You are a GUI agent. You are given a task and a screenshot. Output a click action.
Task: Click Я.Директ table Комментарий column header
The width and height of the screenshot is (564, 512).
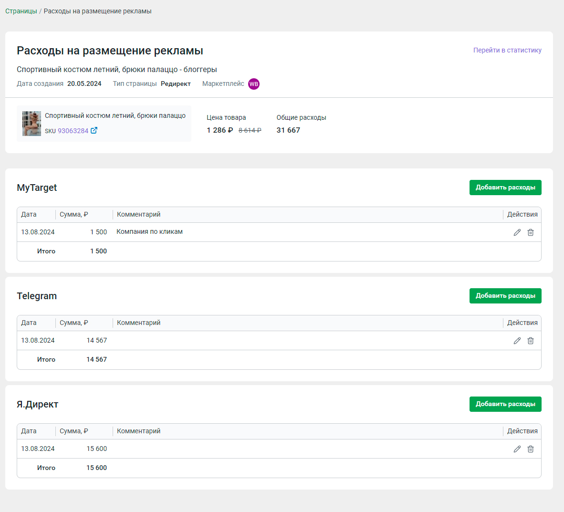click(138, 431)
